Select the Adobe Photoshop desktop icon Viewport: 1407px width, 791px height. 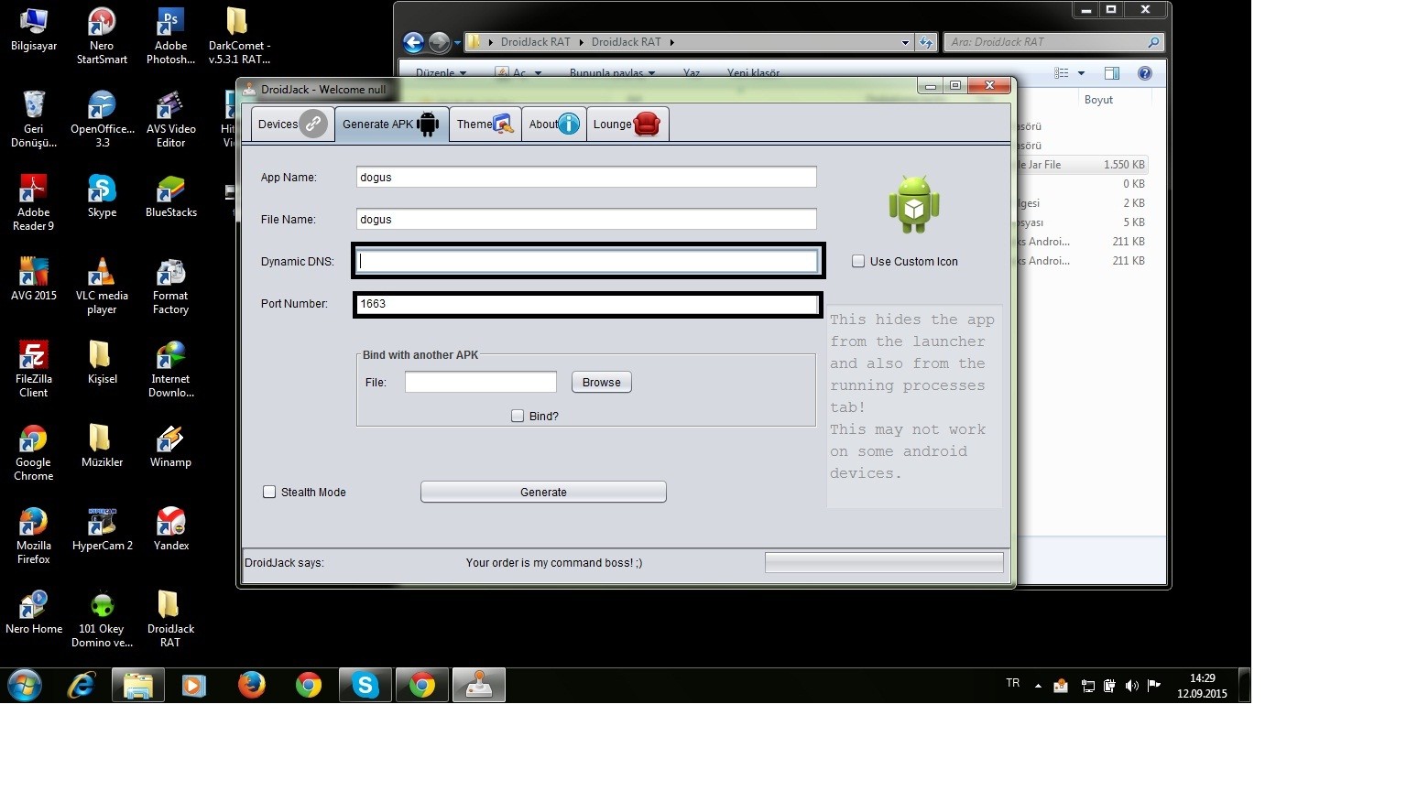[x=170, y=36]
